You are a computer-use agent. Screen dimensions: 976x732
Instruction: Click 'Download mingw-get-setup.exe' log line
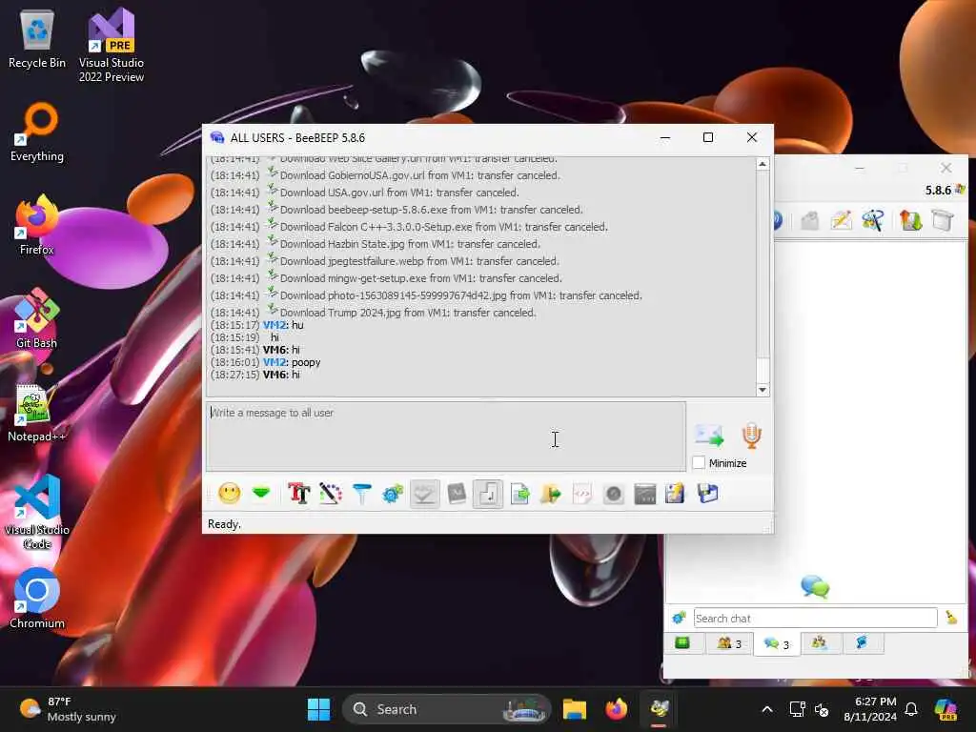(x=420, y=278)
